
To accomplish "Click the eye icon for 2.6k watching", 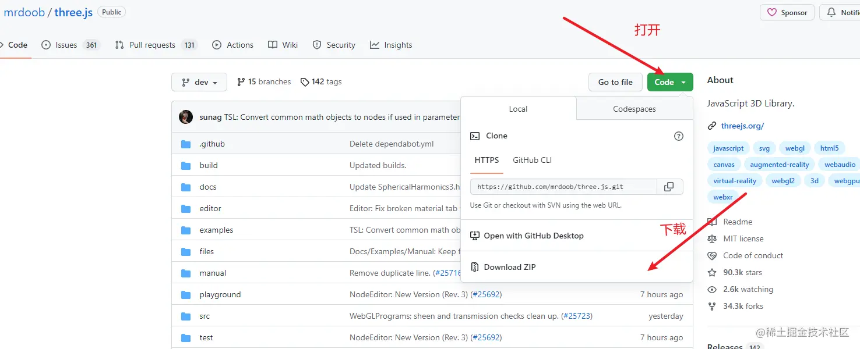I will pyautogui.click(x=711, y=289).
